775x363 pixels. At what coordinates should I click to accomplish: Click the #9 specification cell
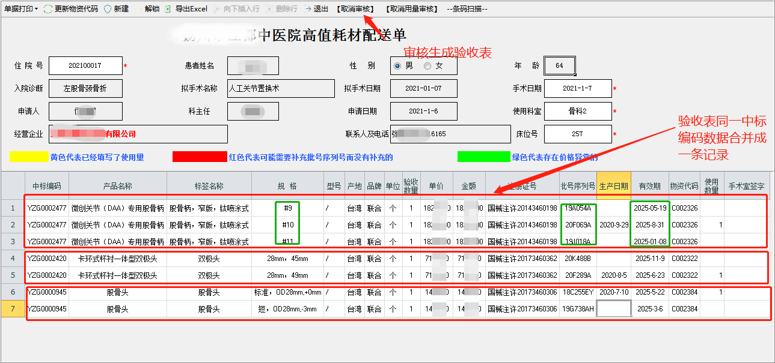(287, 208)
